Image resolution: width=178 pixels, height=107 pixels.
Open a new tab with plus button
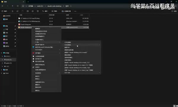click(x=28, y=2)
